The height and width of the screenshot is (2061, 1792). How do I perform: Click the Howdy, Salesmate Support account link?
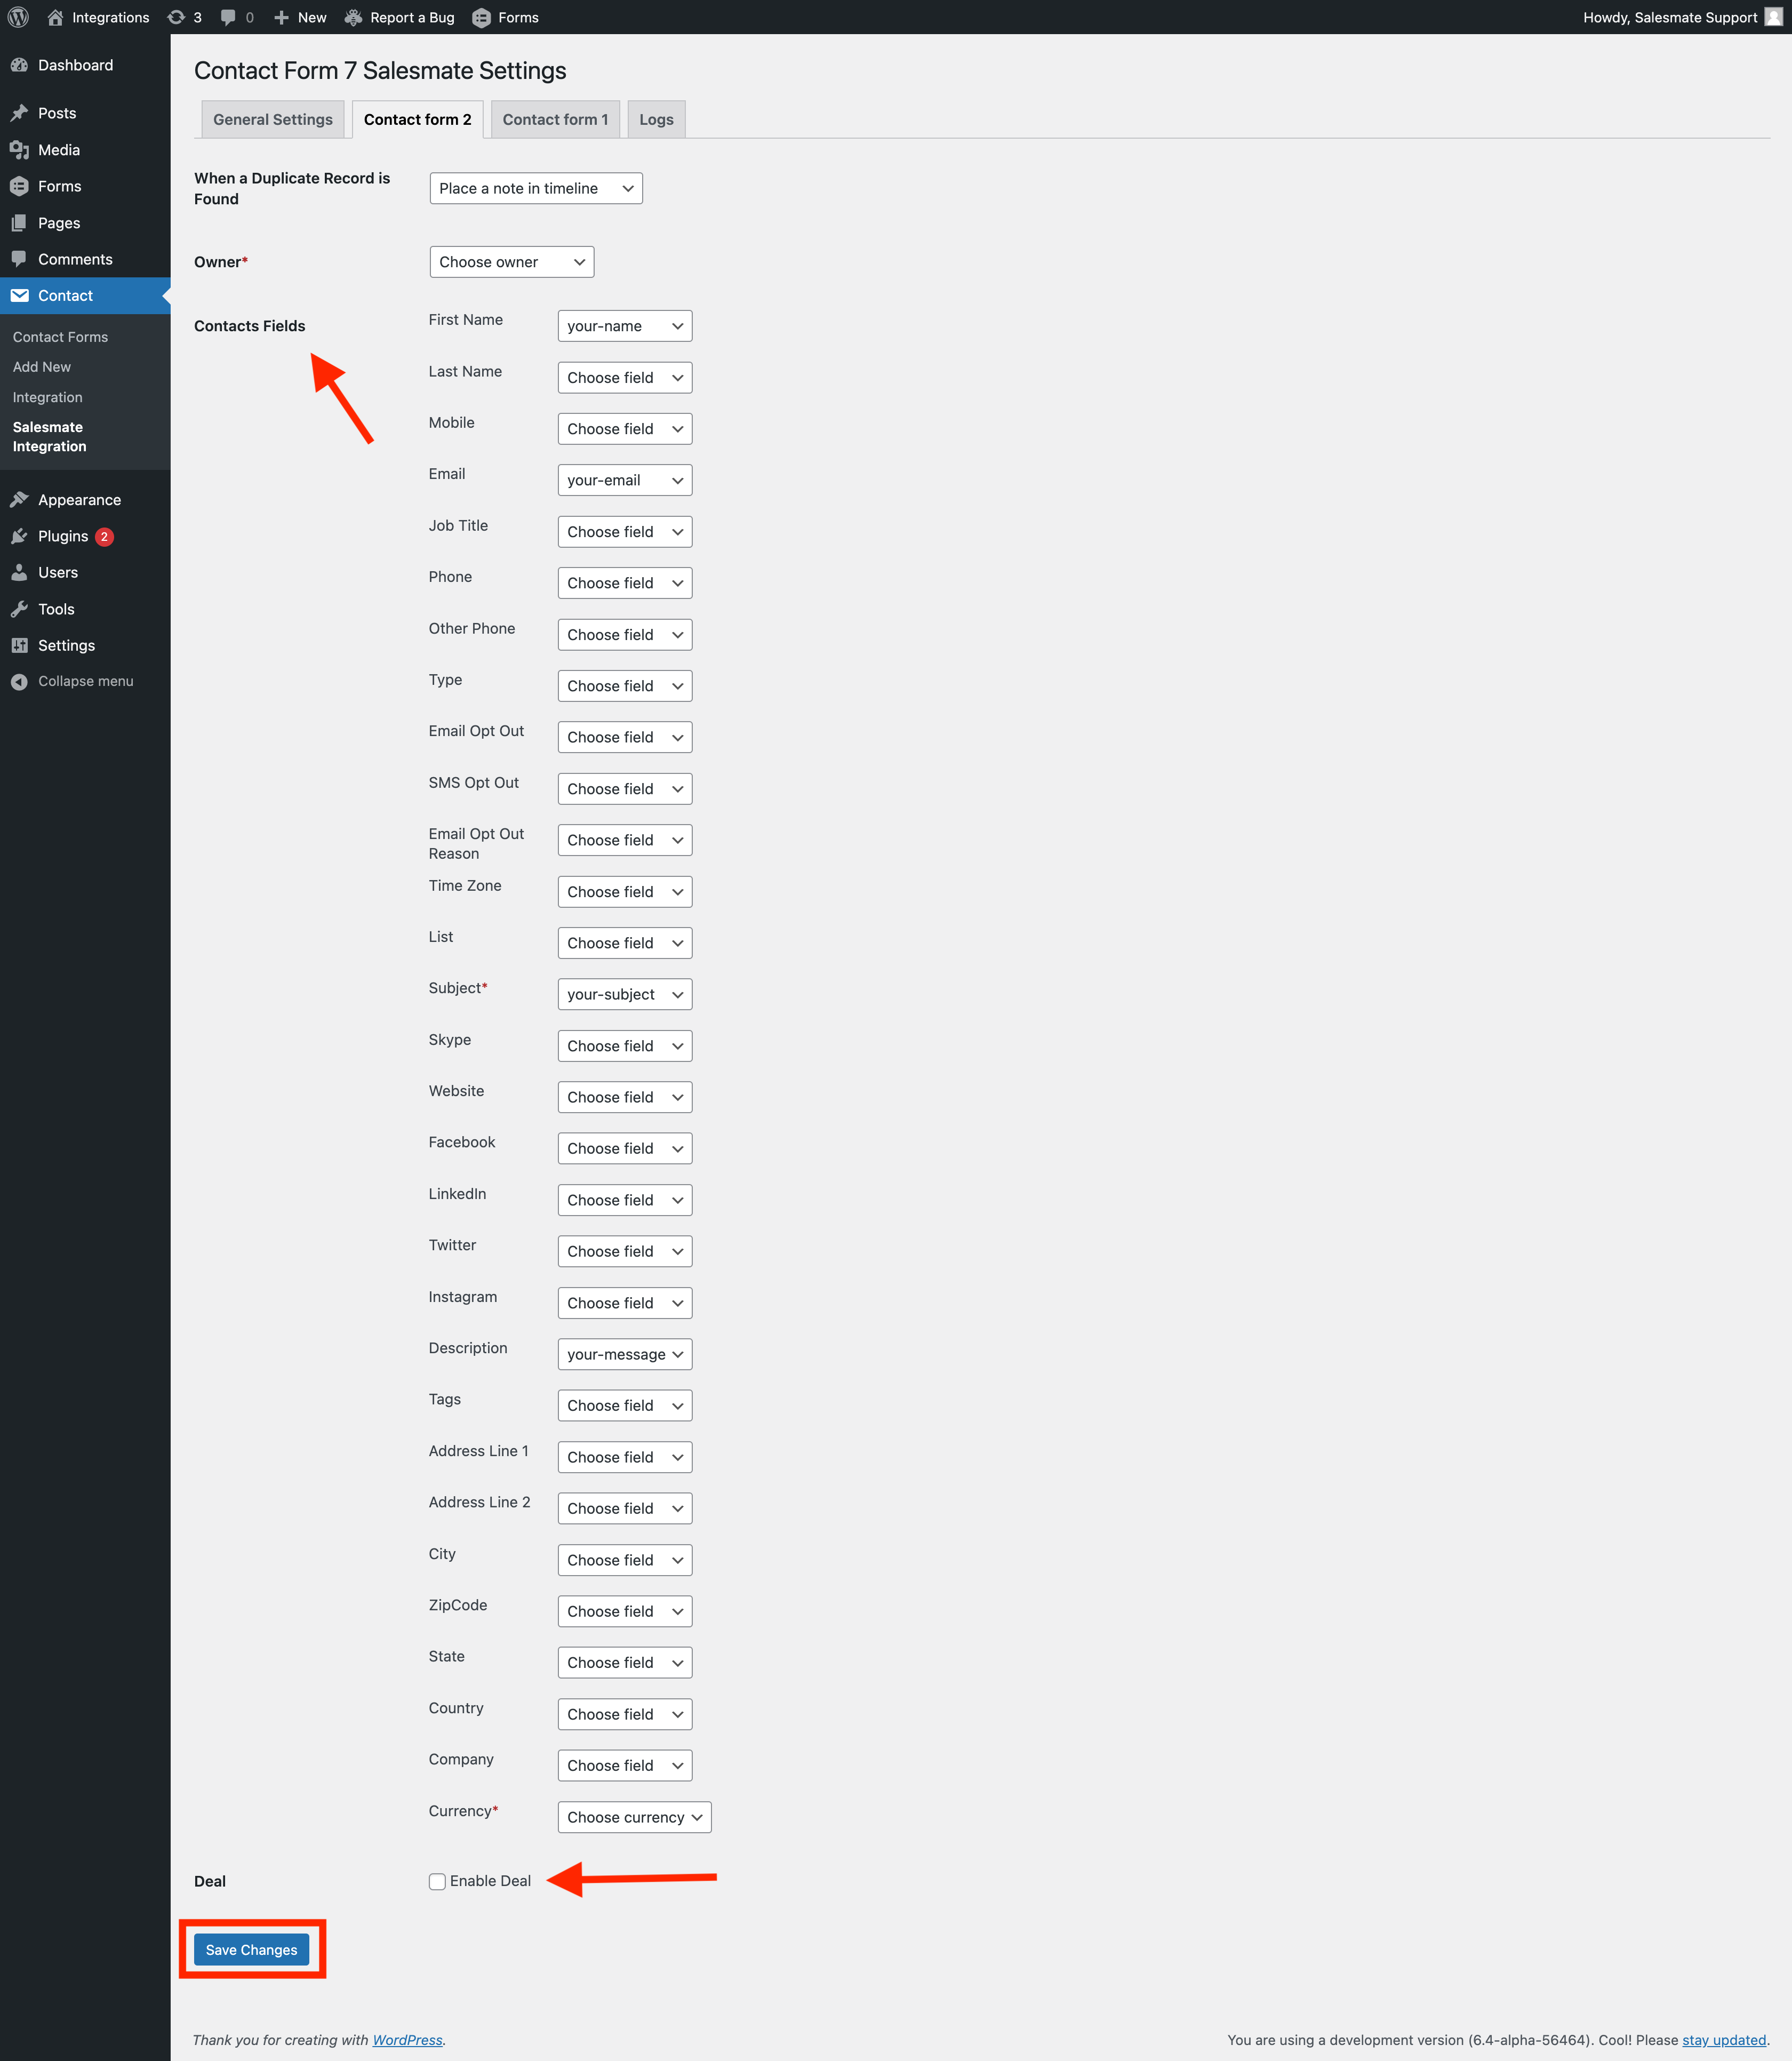coord(1682,17)
